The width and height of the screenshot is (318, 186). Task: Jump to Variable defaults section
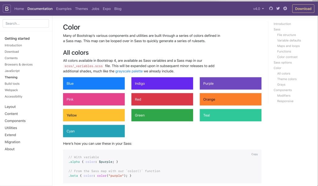pos(289,41)
